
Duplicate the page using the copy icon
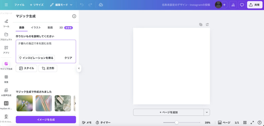(x=201, y=24)
